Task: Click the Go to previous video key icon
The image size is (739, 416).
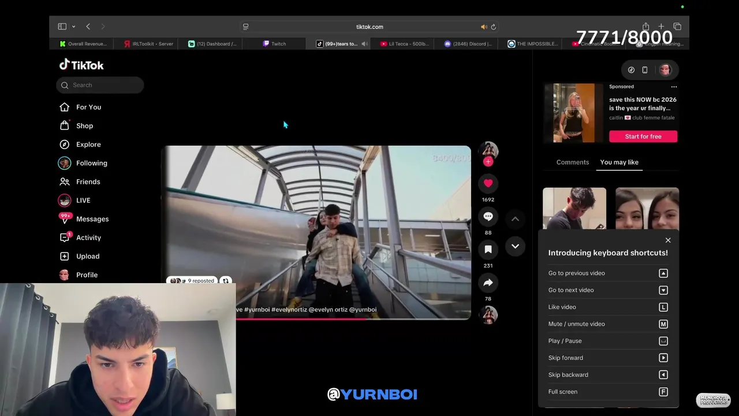Action: point(663,273)
